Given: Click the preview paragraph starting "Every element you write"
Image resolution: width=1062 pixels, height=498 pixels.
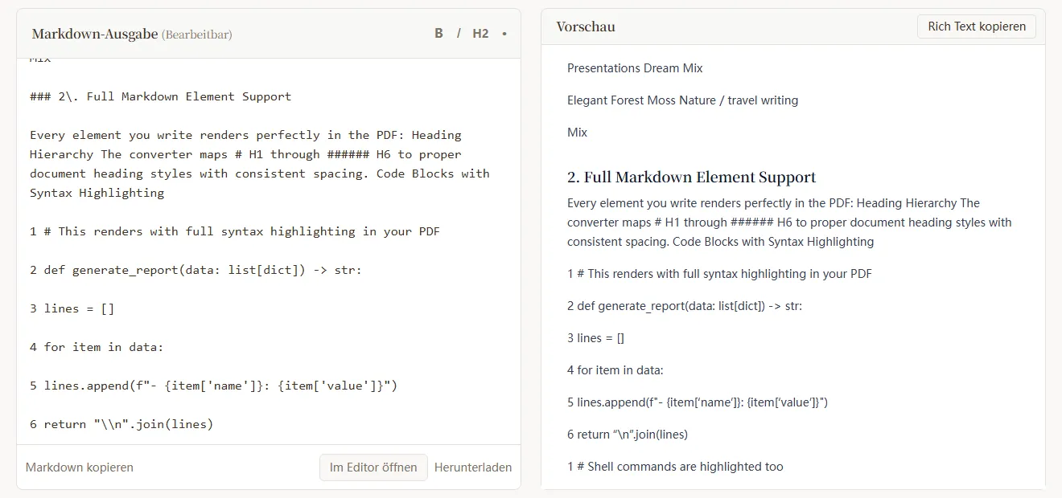Looking at the screenshot, I should click(789, 222).
